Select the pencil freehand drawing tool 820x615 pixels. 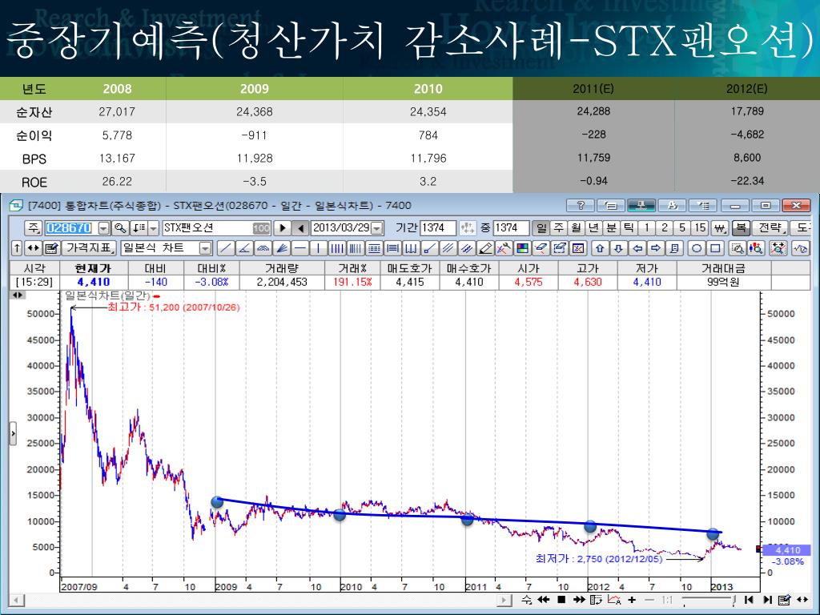pos(486,248)
